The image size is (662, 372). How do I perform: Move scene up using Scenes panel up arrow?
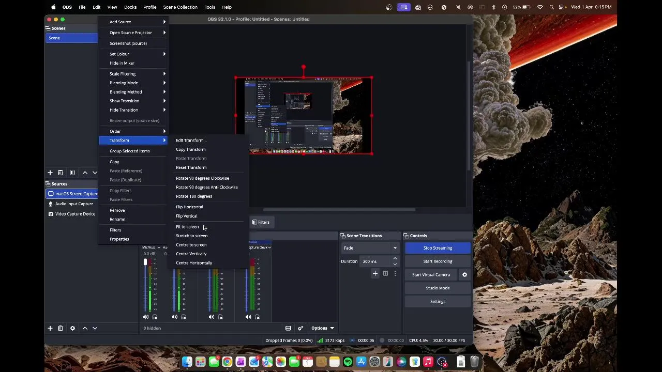click(x=85, y=173)
